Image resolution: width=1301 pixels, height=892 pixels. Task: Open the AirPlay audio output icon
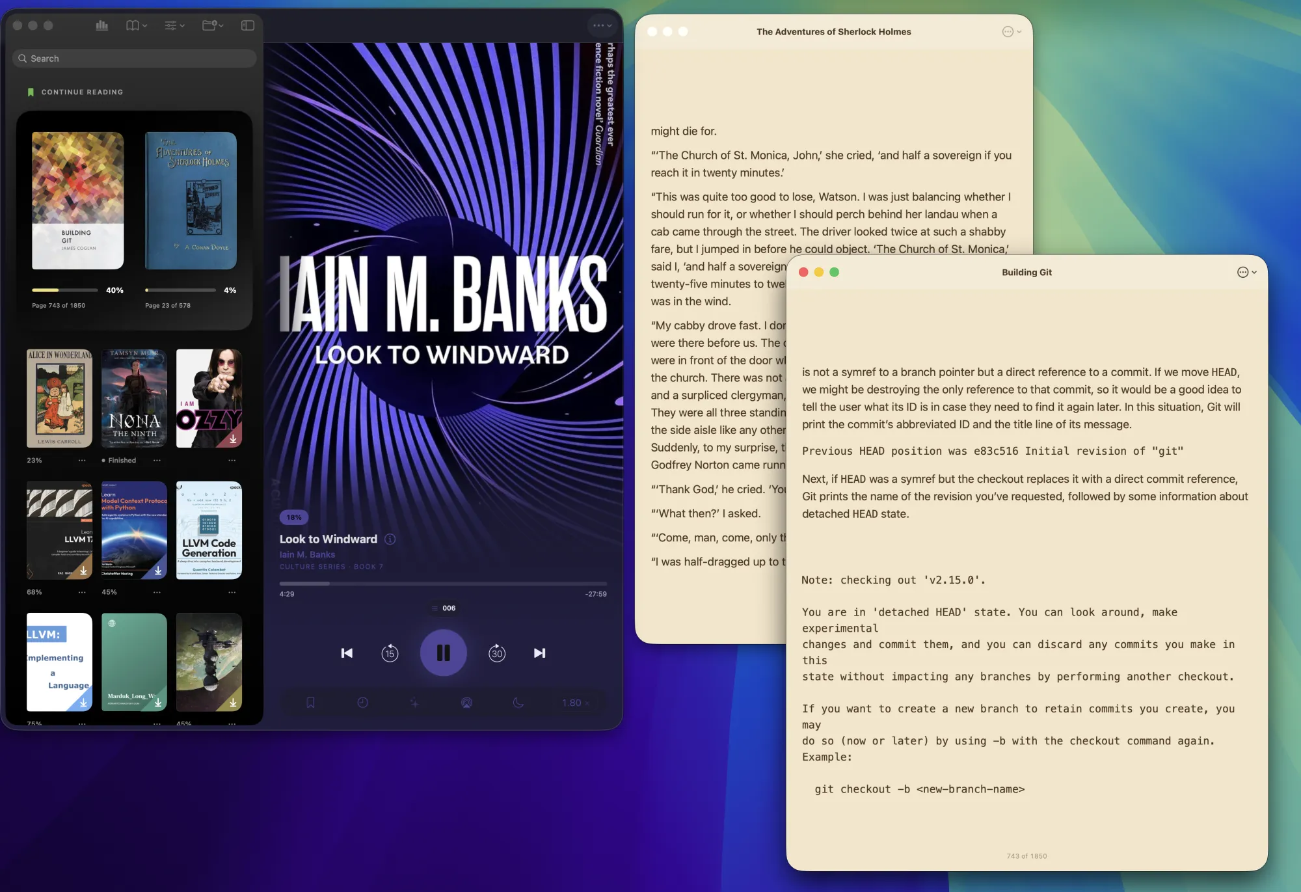click(x=466, y=703)
